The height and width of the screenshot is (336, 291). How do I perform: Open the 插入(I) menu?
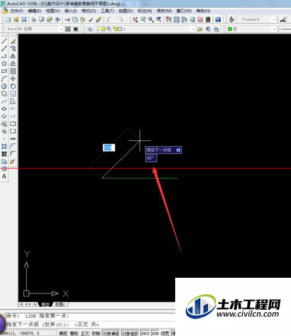70,10
